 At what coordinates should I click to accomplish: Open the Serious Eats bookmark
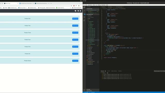click(22, 8)
